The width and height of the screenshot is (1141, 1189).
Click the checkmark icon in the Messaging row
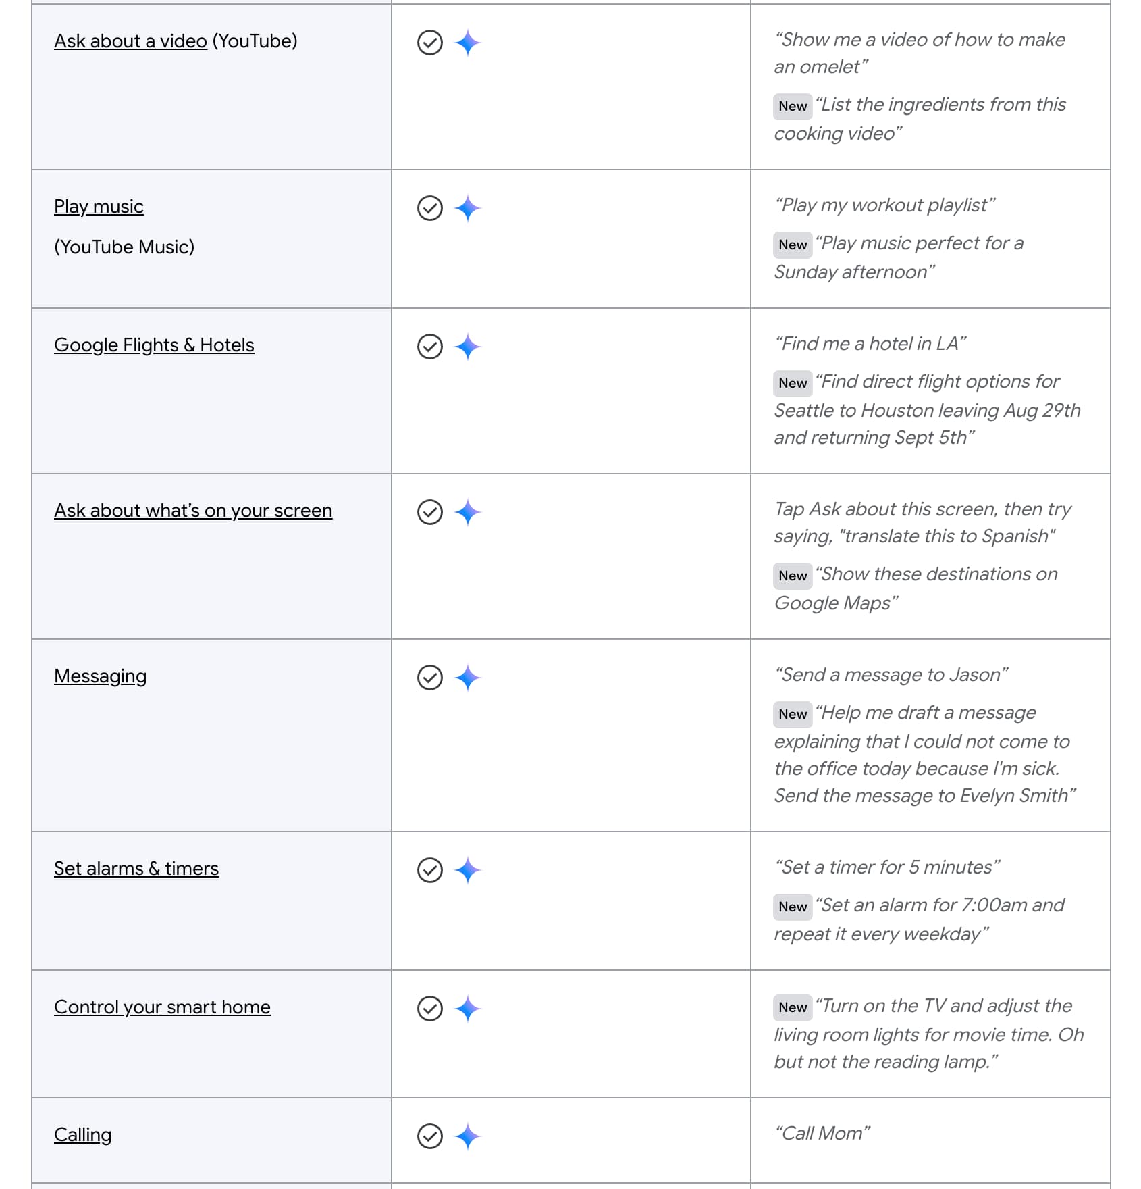(430, 678)
